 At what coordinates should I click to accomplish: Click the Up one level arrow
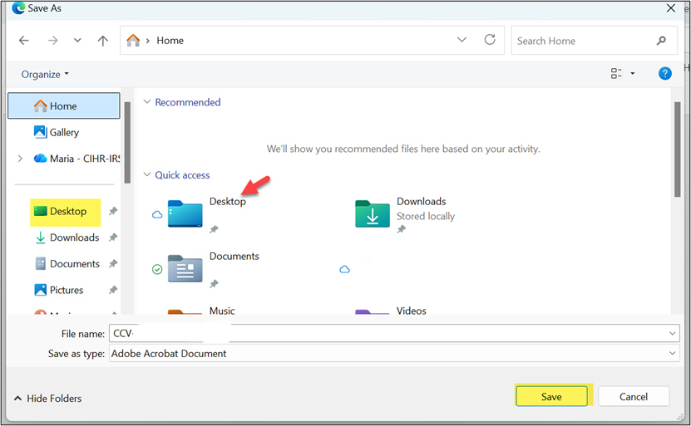click(x=102, y=41)
